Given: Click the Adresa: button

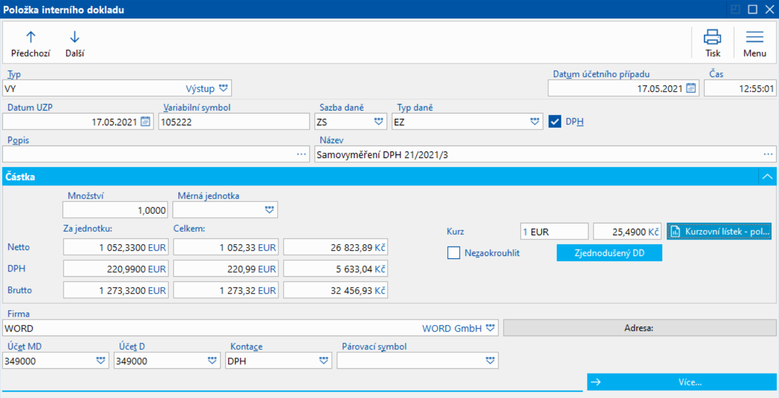Looking at the screenshot, I should point(640,328).
